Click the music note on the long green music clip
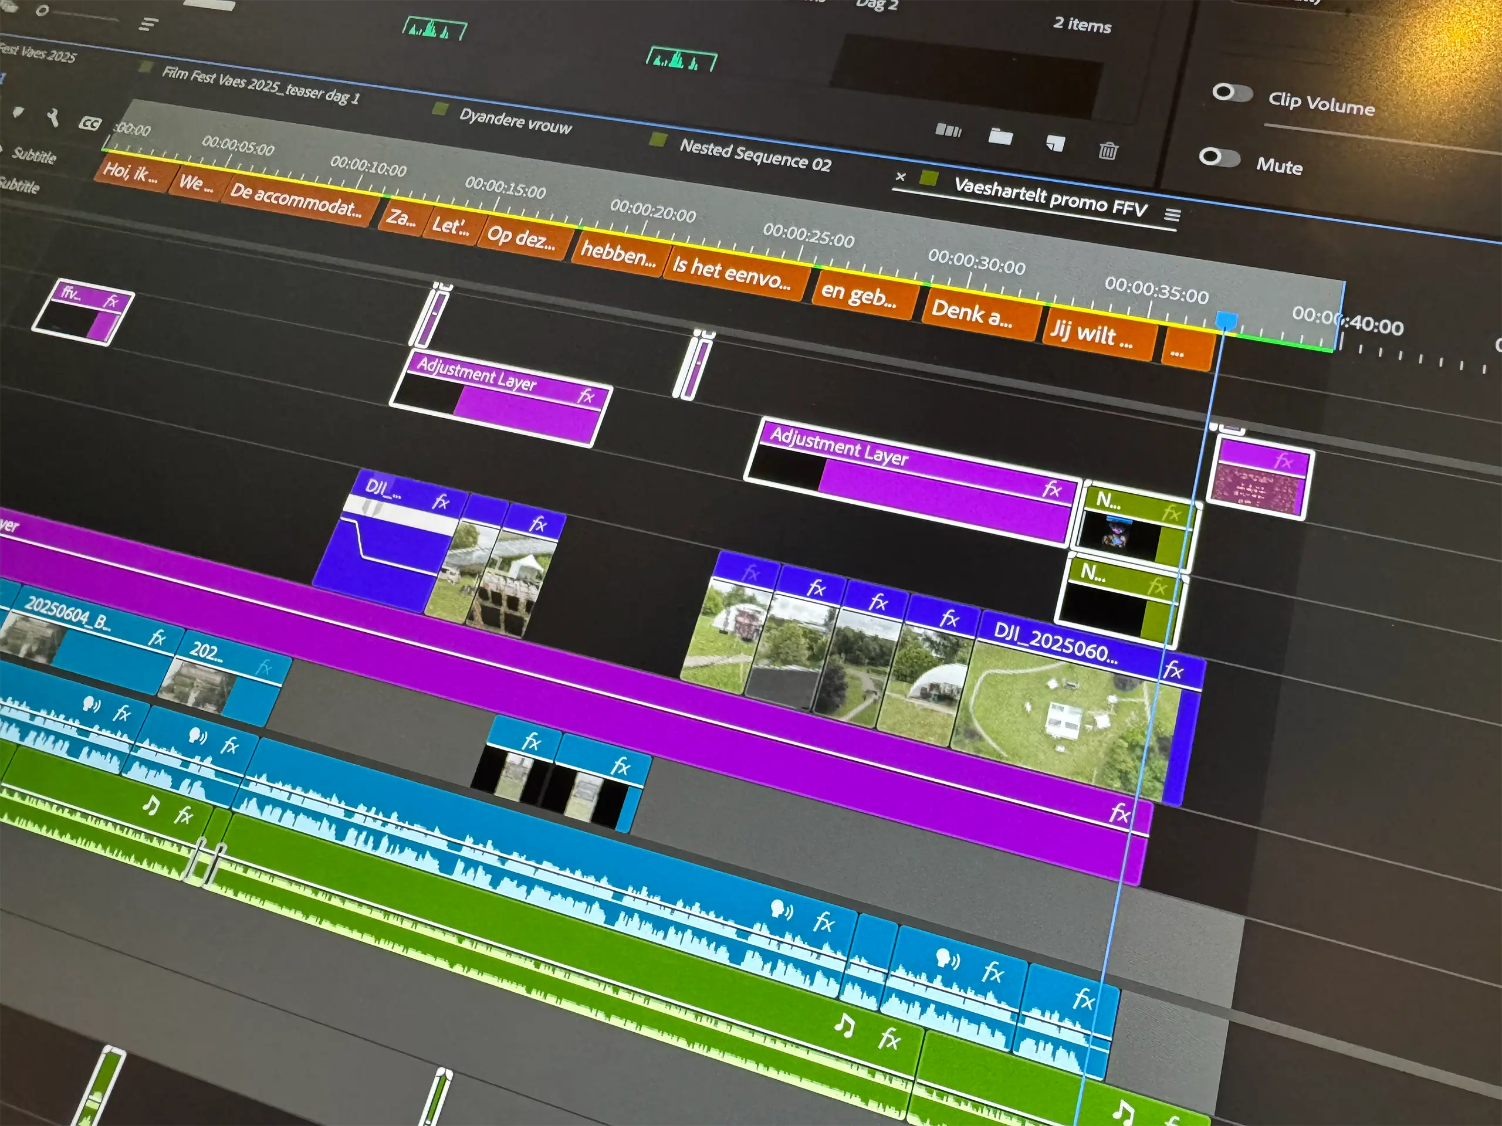 (x=844, y=1025)
